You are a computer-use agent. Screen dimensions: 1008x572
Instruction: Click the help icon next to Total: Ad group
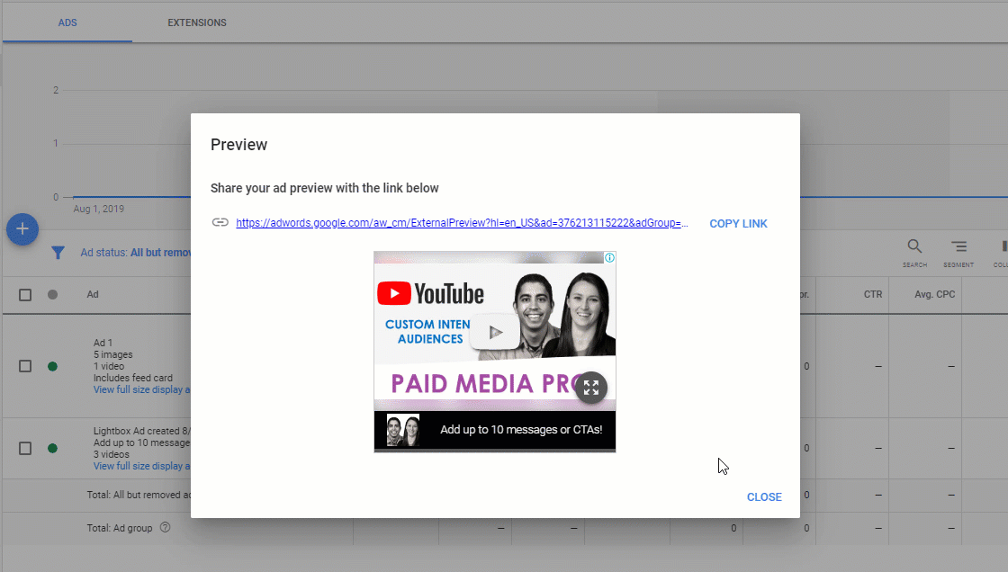click(165, 528)
